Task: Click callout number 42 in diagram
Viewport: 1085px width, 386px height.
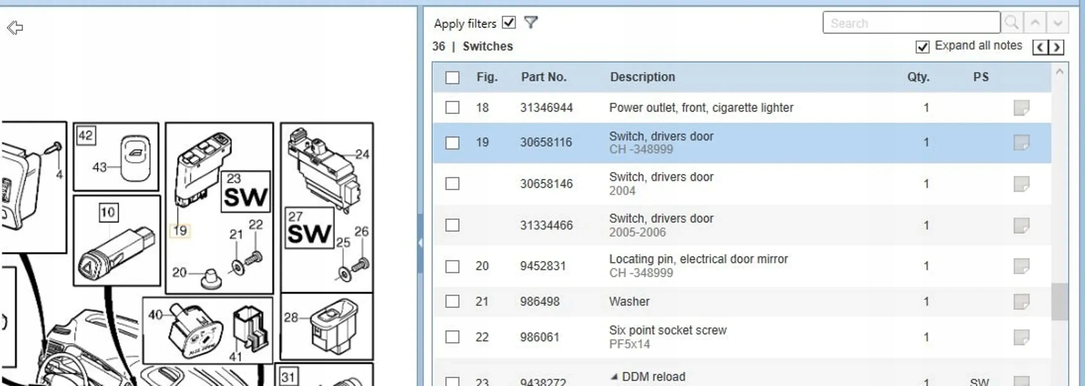Action: point(85,135)
